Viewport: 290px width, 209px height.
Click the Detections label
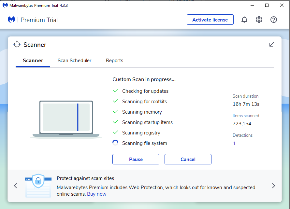(x=242, y=135)
